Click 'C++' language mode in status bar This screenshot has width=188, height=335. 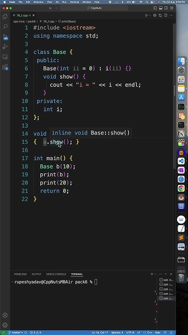pos(149,333)
